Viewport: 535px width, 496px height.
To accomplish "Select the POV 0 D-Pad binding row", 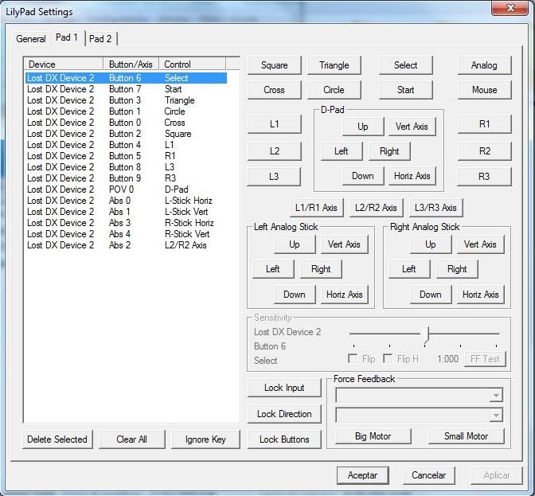I will click(x=127, y=189).
